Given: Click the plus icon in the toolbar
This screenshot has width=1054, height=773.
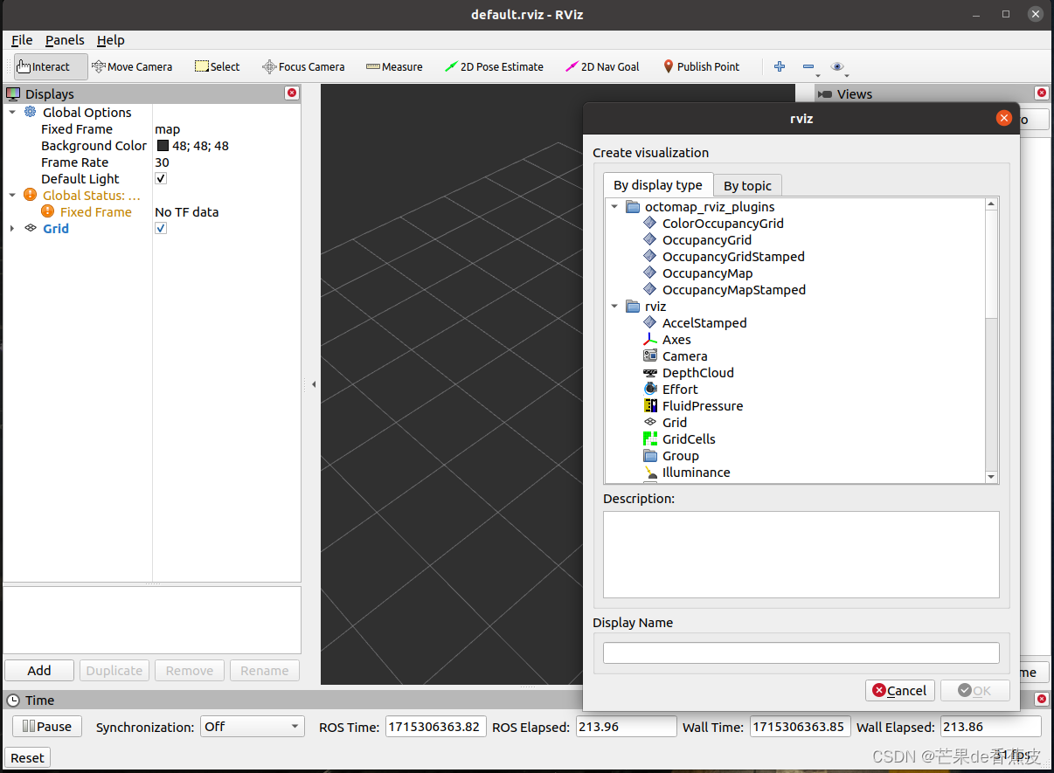Looking at the screenshot, I should pos(779,66).
